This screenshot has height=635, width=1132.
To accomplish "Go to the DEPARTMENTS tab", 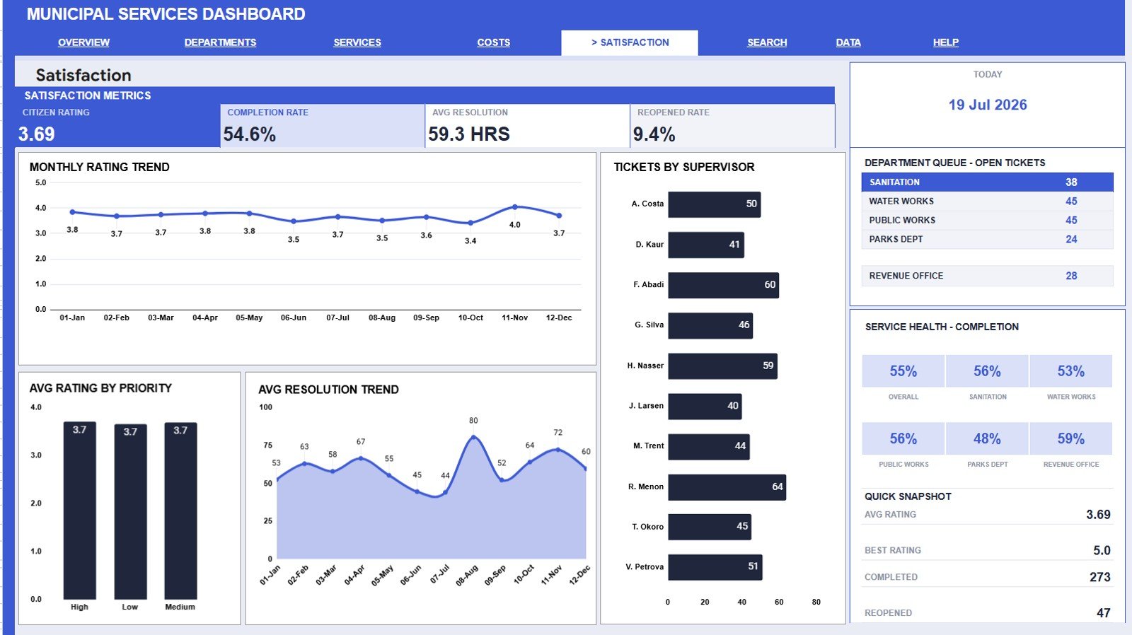I will tap(220, 42).
